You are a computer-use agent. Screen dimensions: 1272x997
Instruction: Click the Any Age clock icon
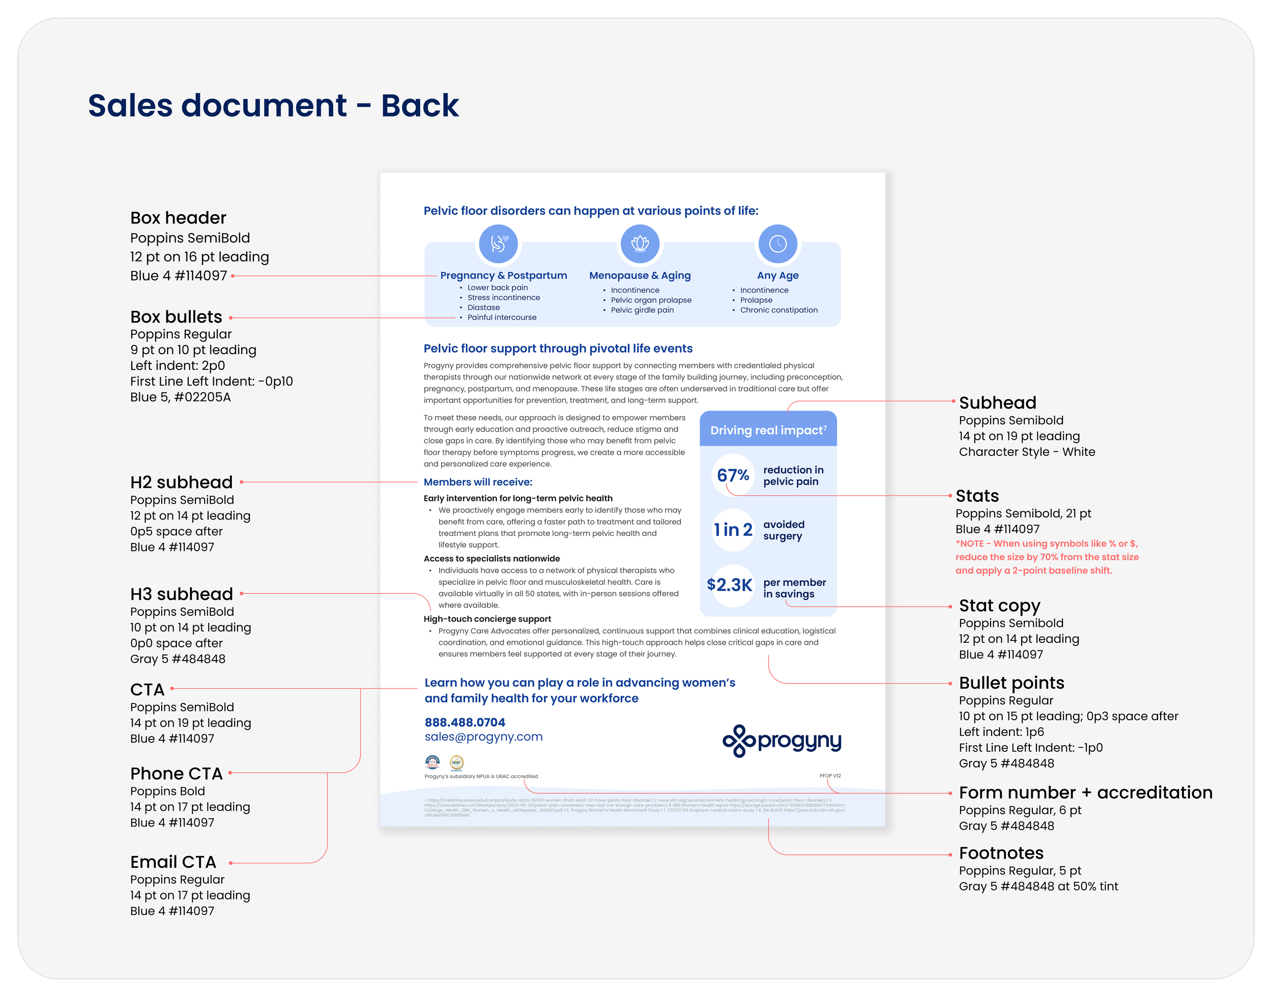tap(777, 243)
